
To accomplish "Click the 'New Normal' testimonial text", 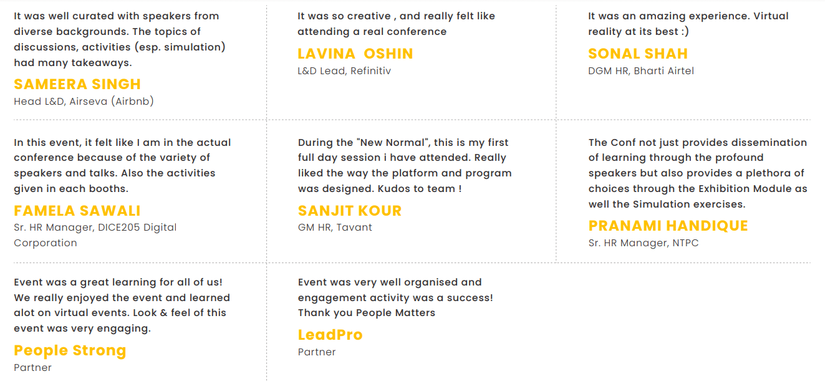I will [x=405, y=165].
